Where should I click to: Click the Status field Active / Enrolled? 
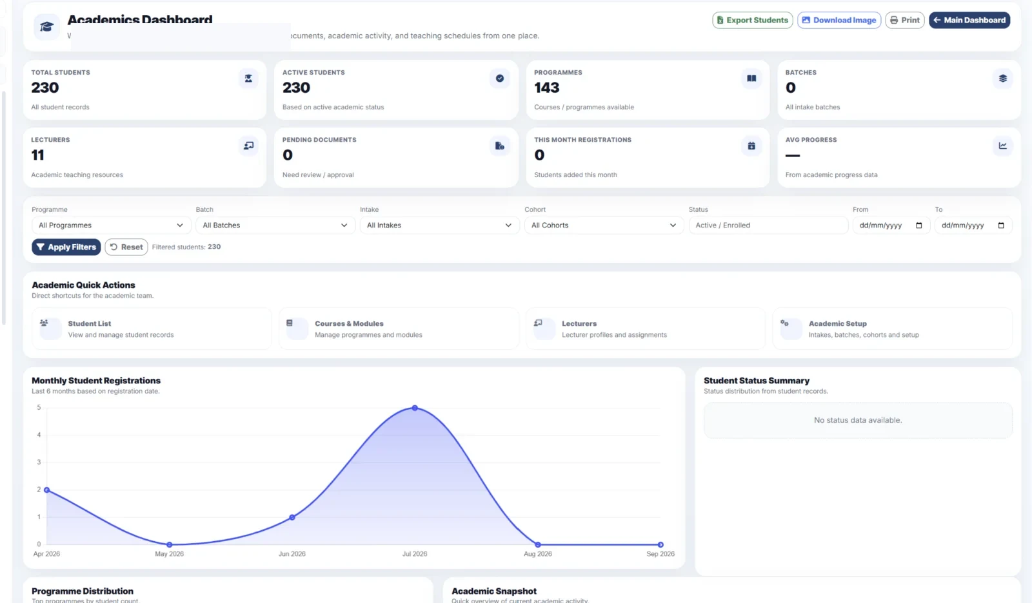click(x=768, y=225)
